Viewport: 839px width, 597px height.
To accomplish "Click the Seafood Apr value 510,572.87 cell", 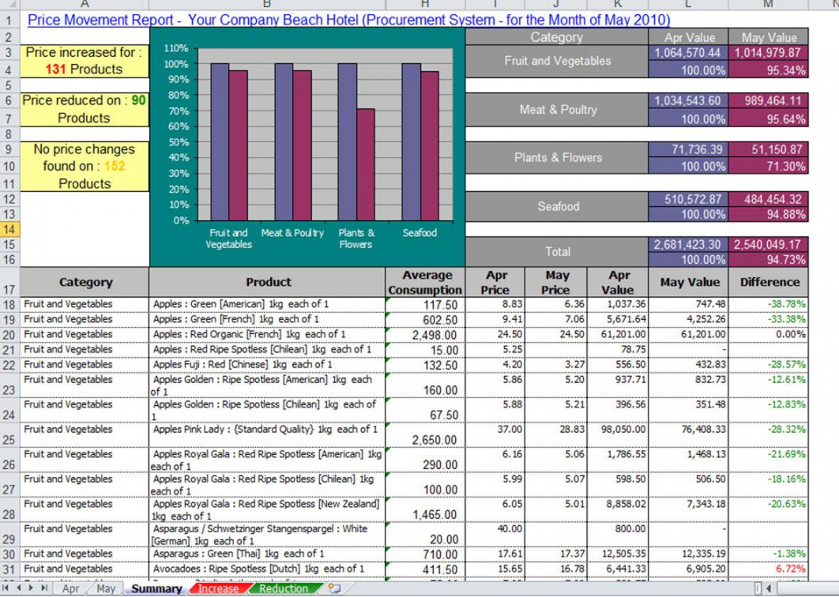I will pos(687,199).
